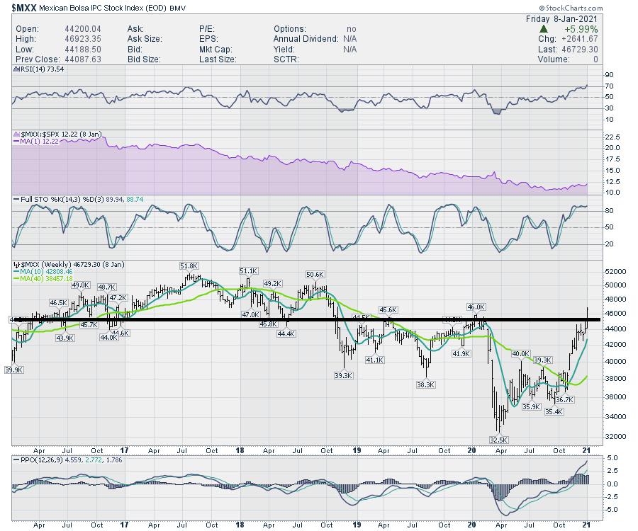Click the 32.5K low price marker
Image resolution: width=638 pixels, height=531 pixels.
pyautogui.click(x=499, y=440)
